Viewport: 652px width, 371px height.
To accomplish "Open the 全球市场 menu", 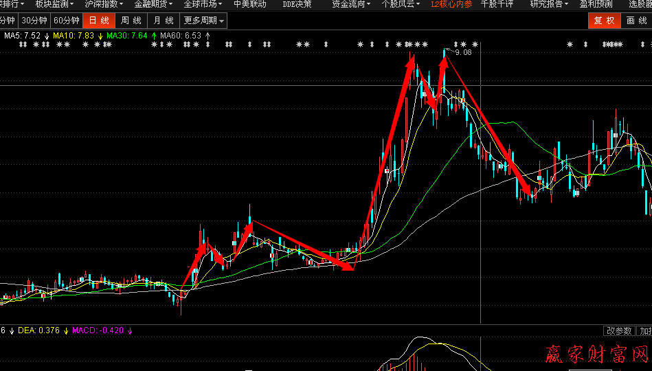I will point(203,4).
